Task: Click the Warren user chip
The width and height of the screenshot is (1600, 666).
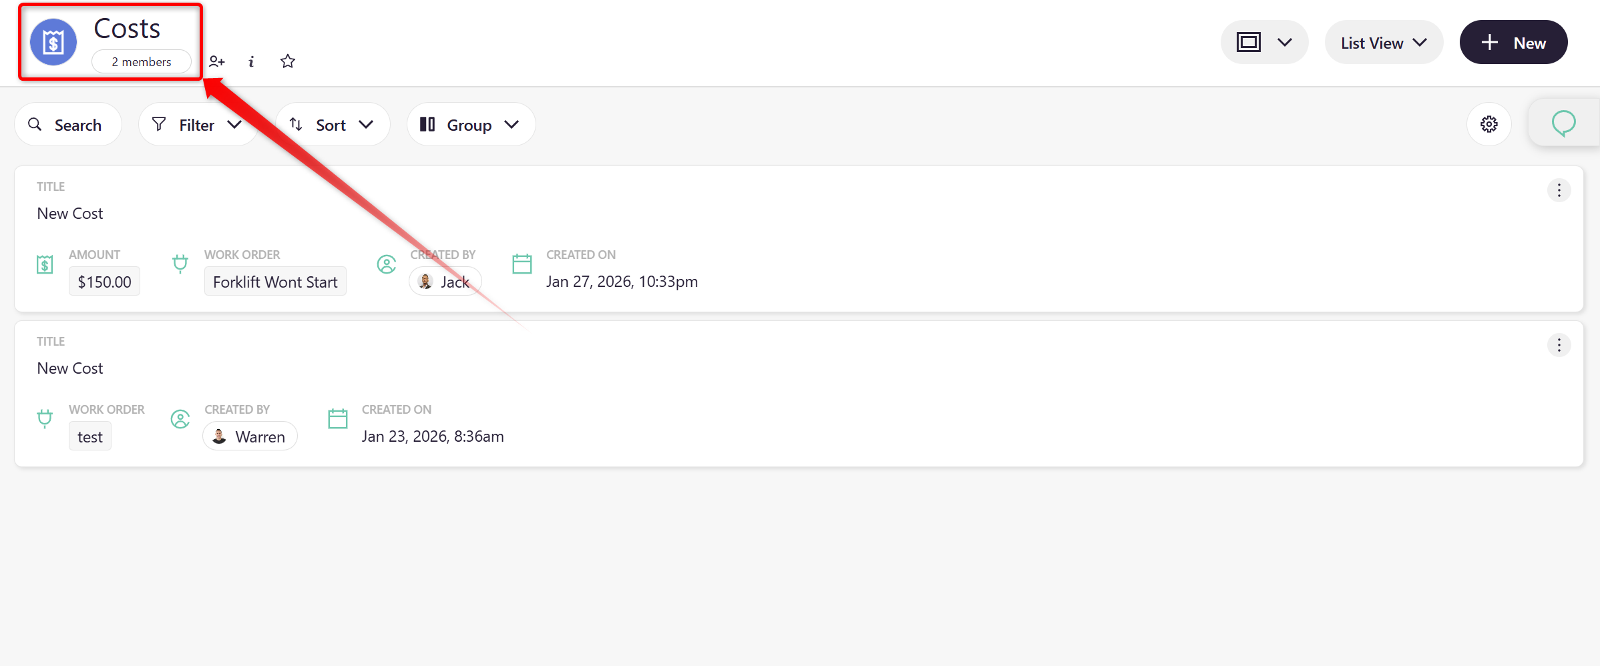Action: (250, 437)
